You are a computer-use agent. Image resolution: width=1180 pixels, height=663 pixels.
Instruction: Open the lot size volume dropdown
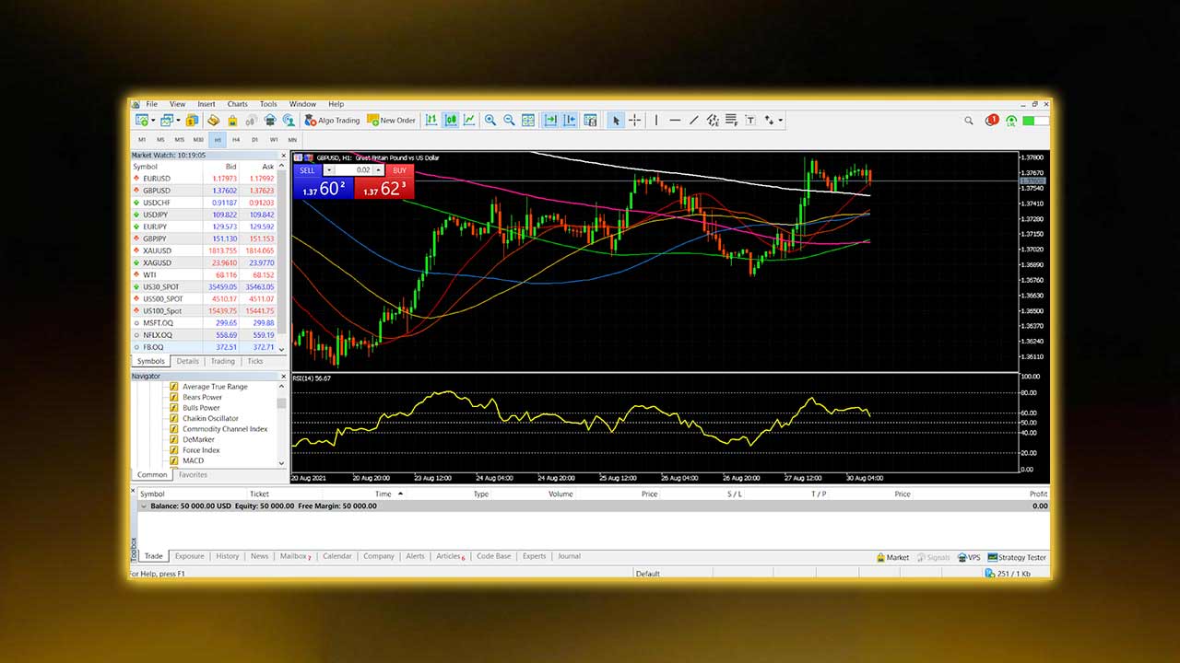pyautogui.click(x=378, y=170)
